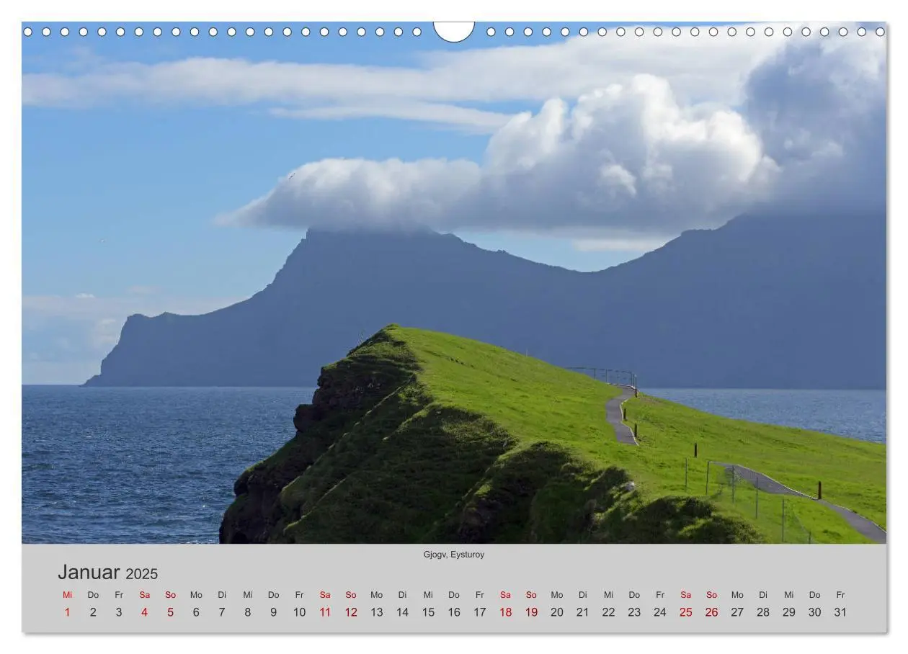Click the 'Fr' weekday label above date 31
Image resolution: width=908 pixels, height=654 pixels.
840,595
